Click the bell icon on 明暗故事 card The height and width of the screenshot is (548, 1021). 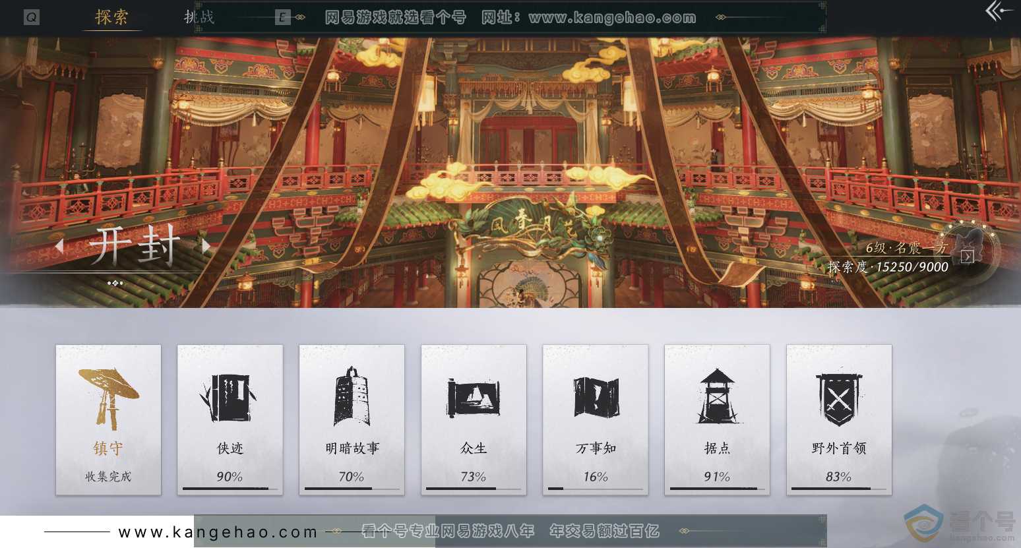pos(352,397)
